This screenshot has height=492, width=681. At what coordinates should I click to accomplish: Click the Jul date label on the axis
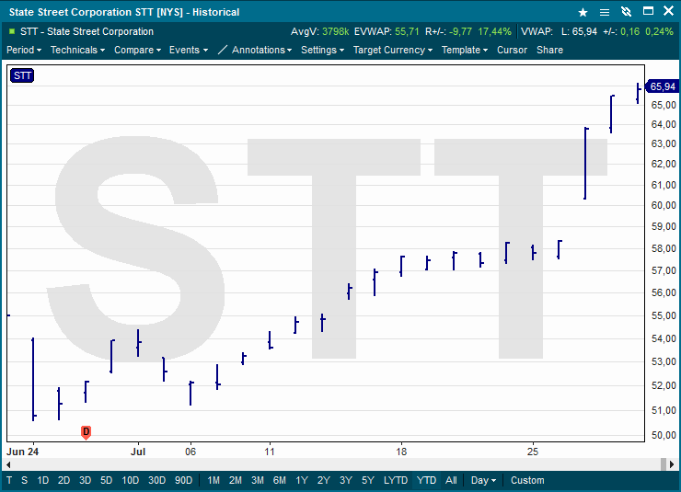[138, 452]
